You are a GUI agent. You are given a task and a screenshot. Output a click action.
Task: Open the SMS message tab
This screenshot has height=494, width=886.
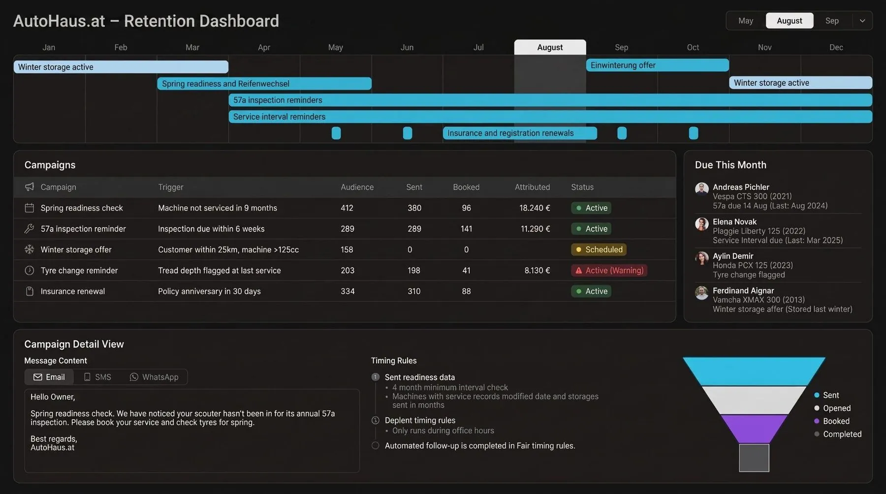pos(97,377)
